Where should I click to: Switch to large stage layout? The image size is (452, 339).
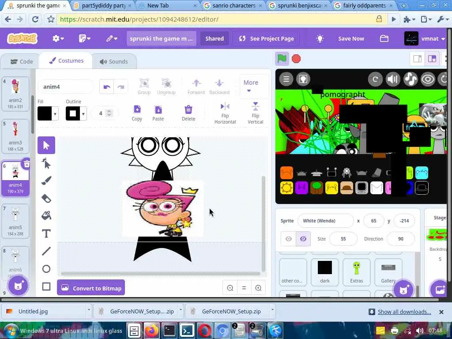tap(432, 59)
